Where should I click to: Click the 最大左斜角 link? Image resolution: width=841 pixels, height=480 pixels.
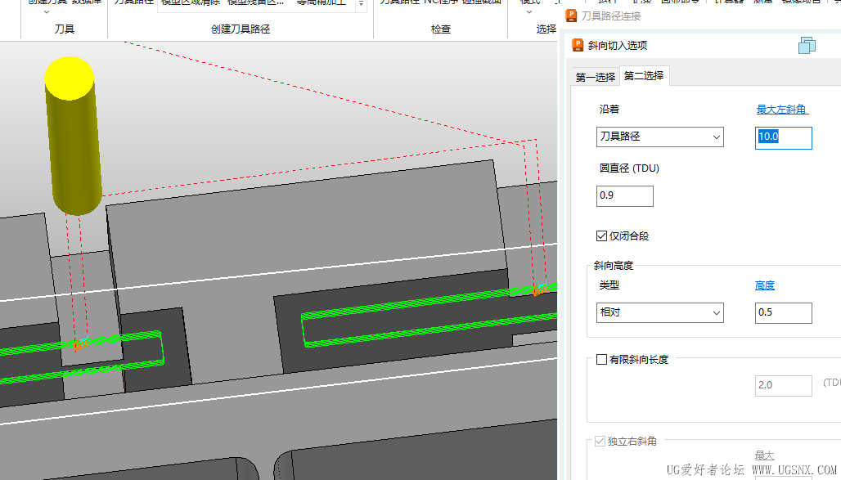click(x=781, y=110)
